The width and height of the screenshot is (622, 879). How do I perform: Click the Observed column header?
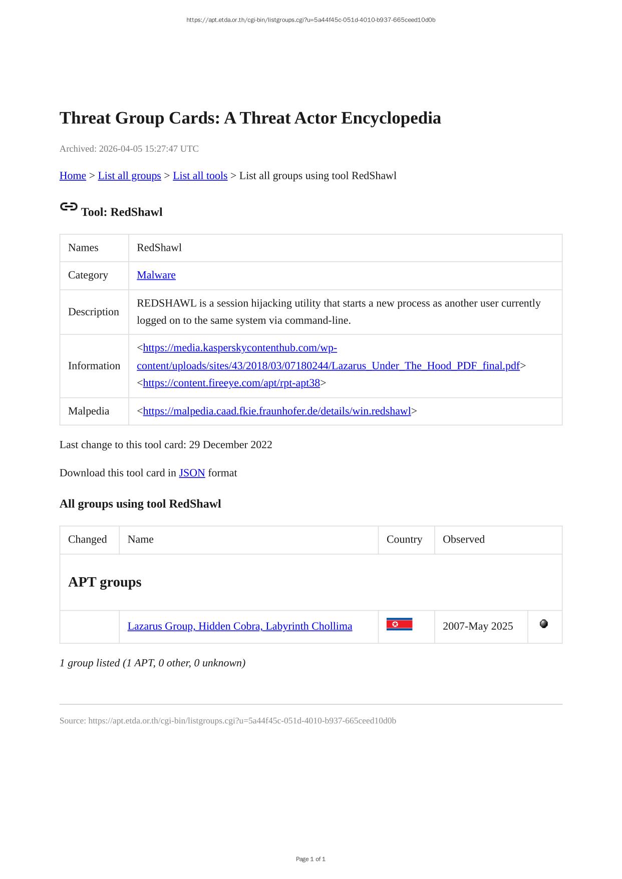(463, 540)
